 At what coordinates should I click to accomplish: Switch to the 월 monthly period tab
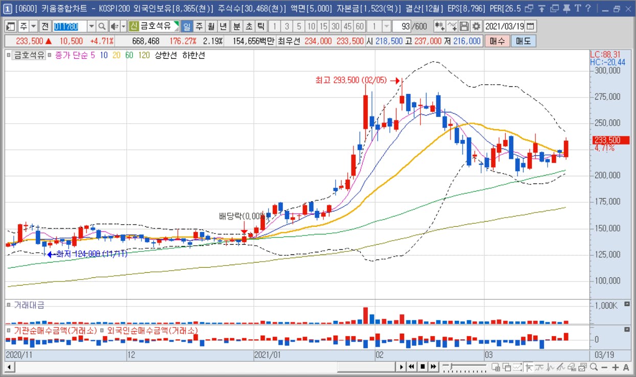211,27
